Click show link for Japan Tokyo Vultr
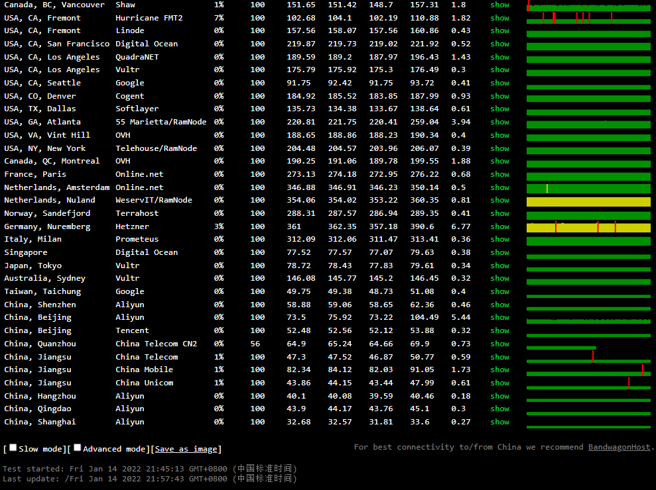Viewport: 656px width, 490px height. 499,266
